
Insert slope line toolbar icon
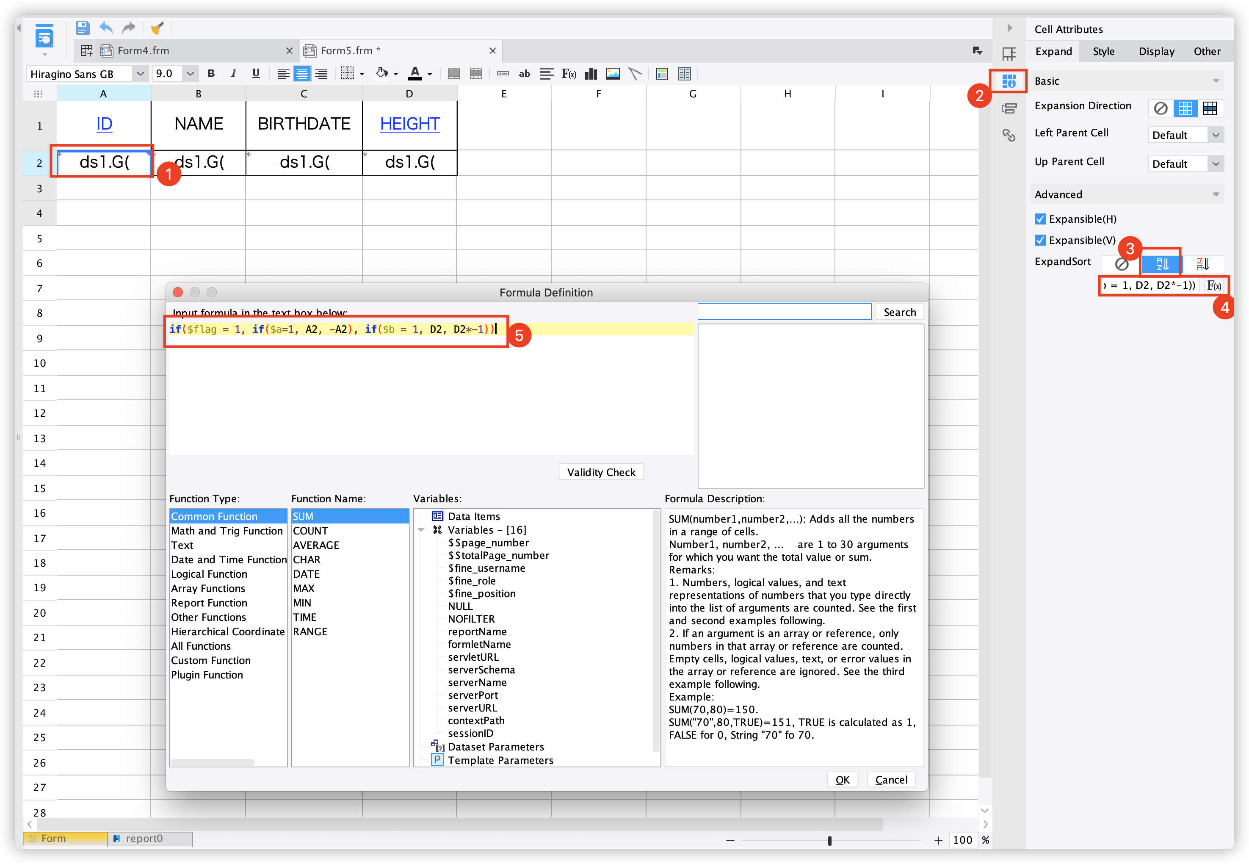click(x=635, y=74)
